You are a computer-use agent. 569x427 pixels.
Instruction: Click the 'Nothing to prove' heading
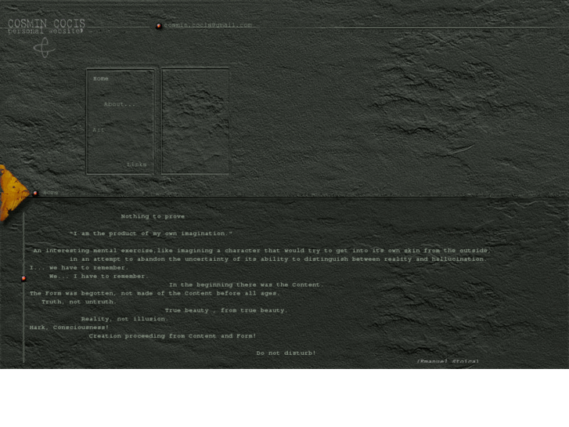(153, 216)
